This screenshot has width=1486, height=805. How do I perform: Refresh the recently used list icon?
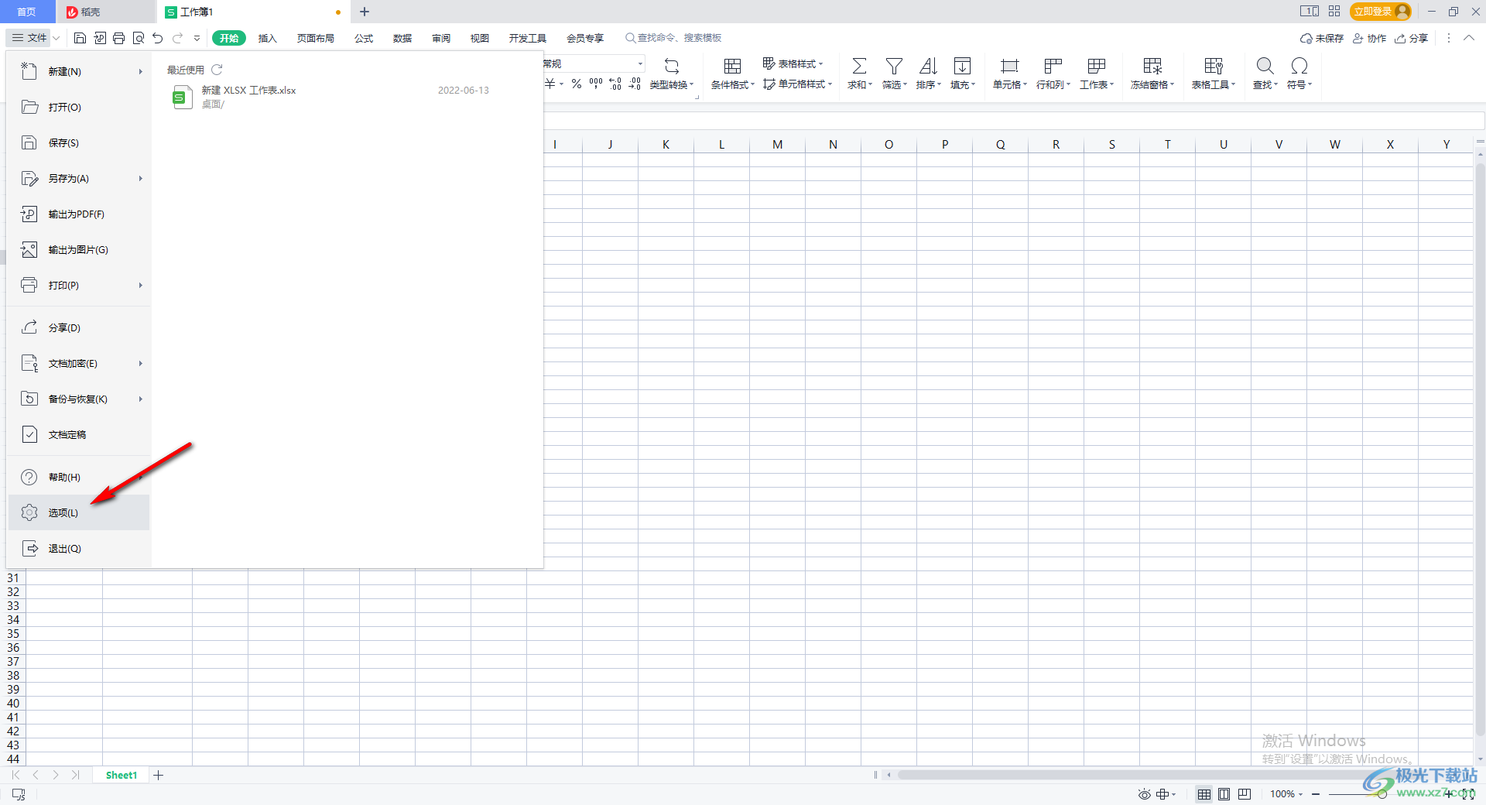[x=217, y=70]
